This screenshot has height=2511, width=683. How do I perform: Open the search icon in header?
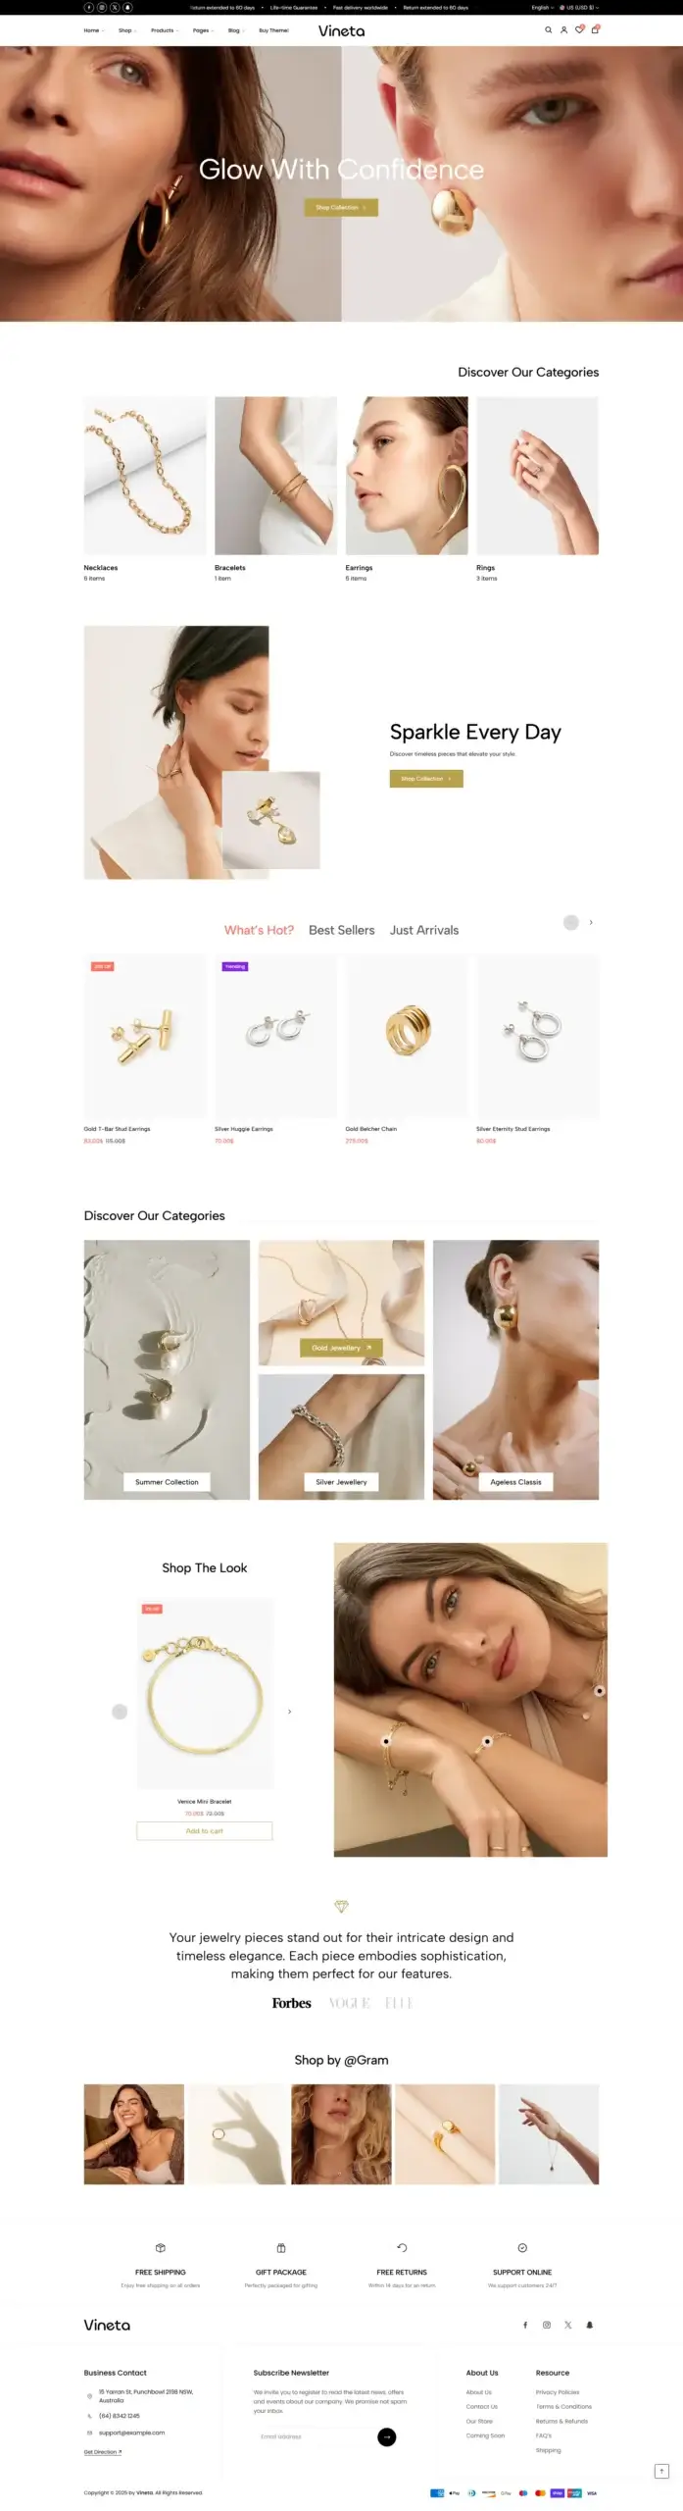[x=548, y=29]
